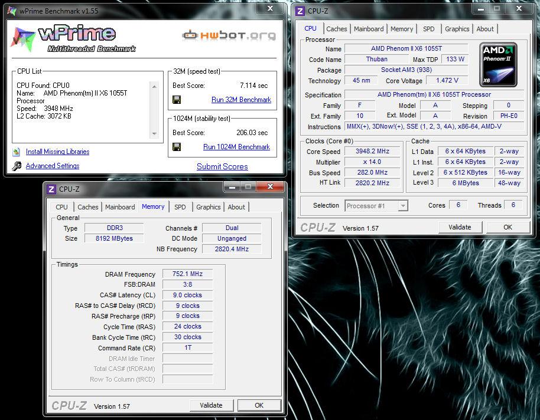Viewport: 540px width, 420px height.
Task: Click the Level 3 cache 6 MBytes value
Action: (466, 183)
